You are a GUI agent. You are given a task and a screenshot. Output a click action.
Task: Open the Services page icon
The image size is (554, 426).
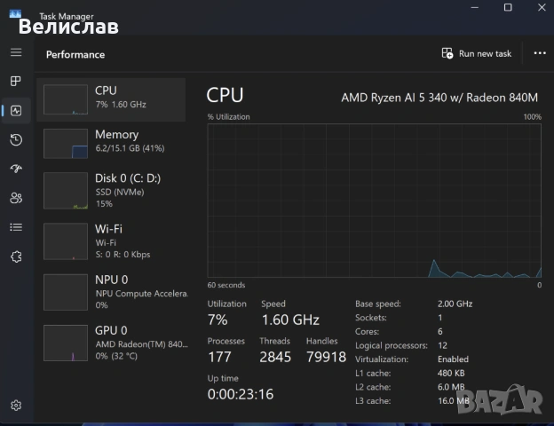pos(16,256)
